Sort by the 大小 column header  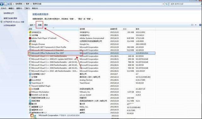[x=128, y=29]
